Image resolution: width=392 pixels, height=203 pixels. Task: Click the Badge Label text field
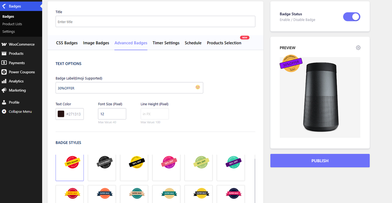[x=129, y=88]
